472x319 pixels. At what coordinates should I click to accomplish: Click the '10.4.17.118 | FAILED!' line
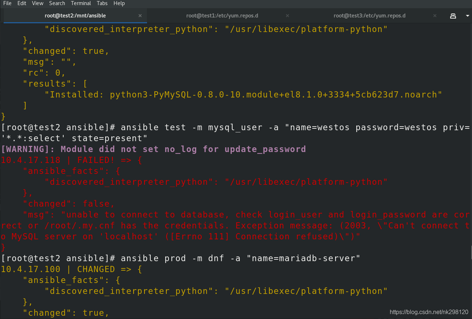coord(71,160)
